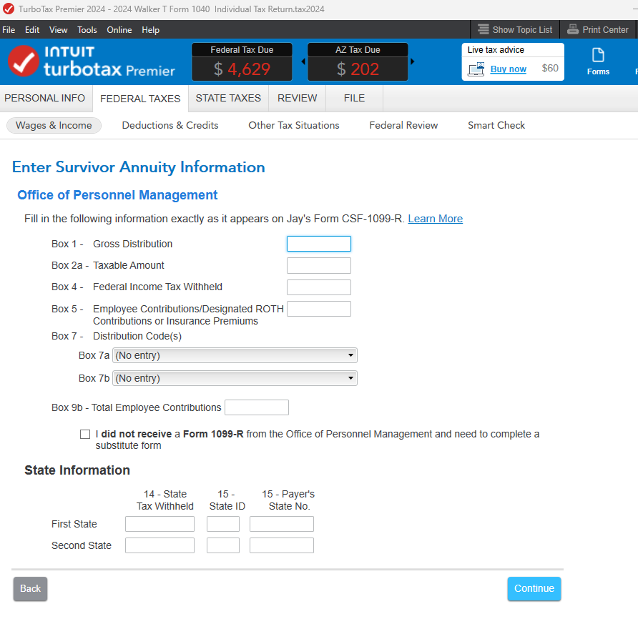The image size is (638, 634).
Task: Click the TurboTax title bar app icon
Action: [x=8, y=9]
